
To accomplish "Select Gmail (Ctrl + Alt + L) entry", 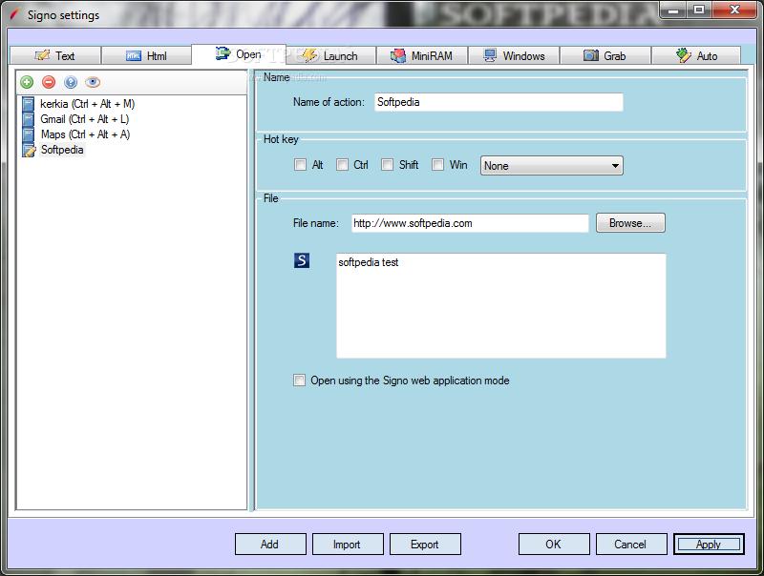I will point(85,119).
